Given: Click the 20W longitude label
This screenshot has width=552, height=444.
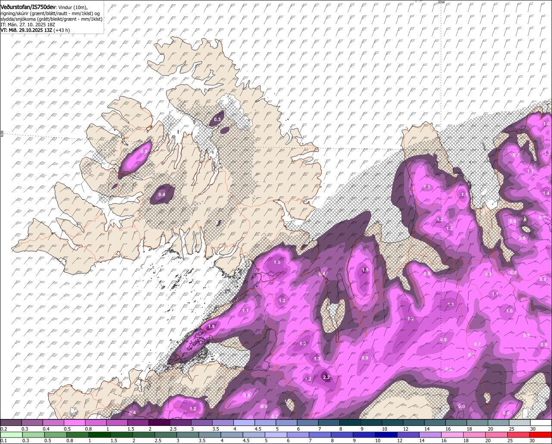Looking at the screenshot, I should [441, 2].
